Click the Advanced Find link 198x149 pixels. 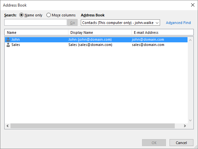[x=178, y=23]
